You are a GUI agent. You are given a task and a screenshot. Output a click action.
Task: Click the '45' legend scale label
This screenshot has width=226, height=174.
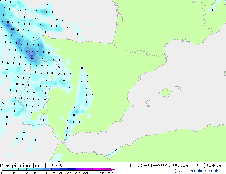pos(102,173)
